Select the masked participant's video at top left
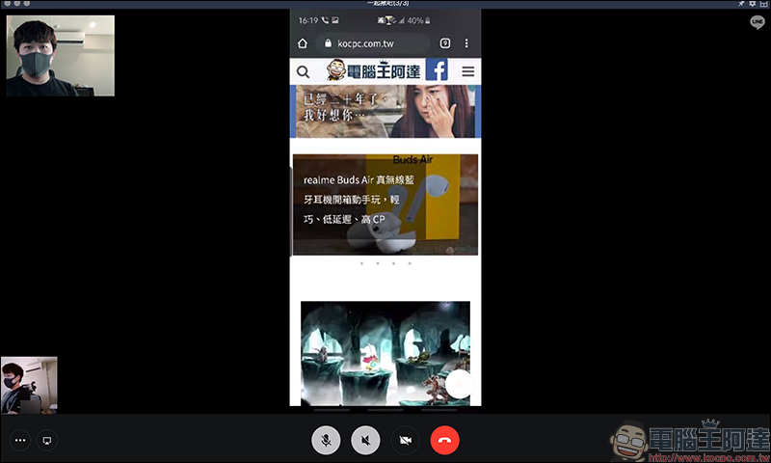Image resolution: width=771 pixels, height=463 pixels. (x=61, y=56)
